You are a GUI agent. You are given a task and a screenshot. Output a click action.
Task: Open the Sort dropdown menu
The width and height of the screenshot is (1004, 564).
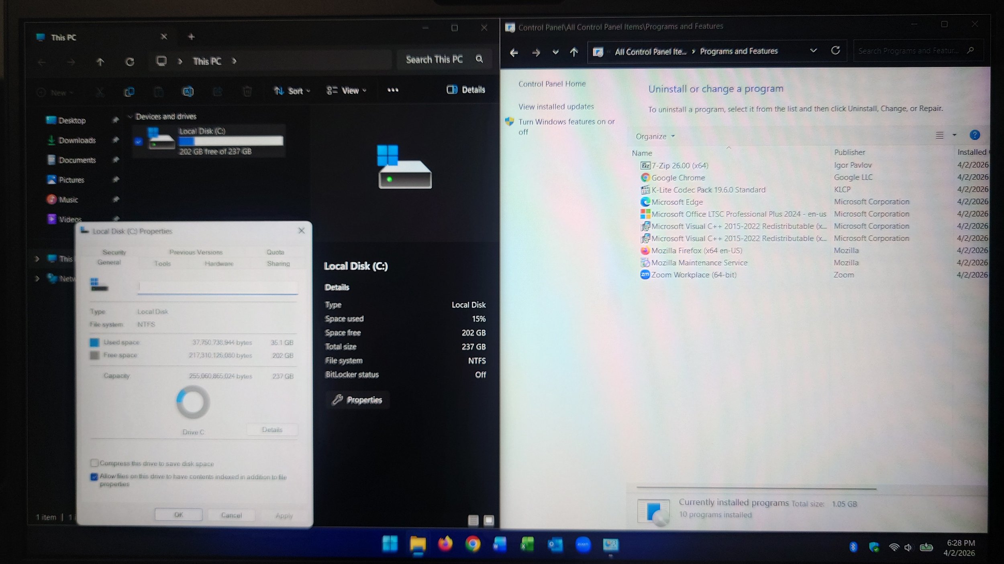click(x=292, y=91)
